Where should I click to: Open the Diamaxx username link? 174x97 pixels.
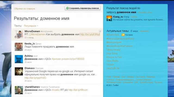point(30,68)
